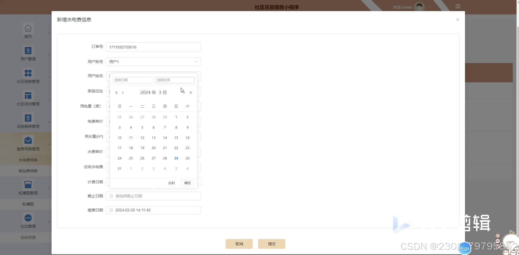519x255 pixels.
Task: Select day 8 in the calendar
Action: pyautogui.click(x=176, y=127)
